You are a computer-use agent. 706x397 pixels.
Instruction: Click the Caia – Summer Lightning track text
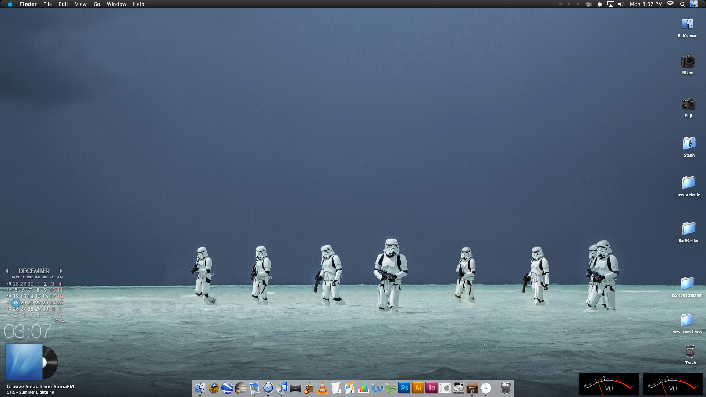tap(30, 392)
